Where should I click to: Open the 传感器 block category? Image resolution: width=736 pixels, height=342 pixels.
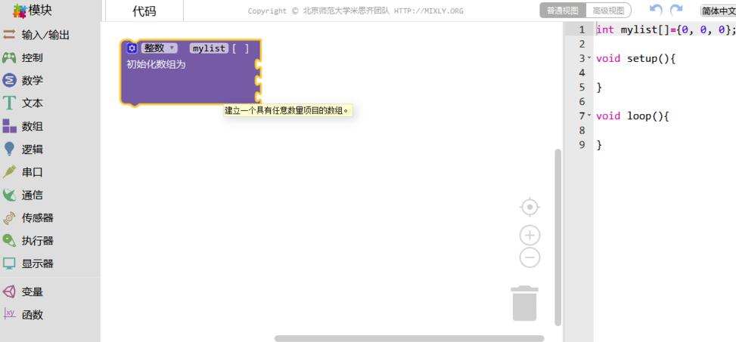tap(37, 218)
